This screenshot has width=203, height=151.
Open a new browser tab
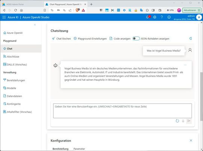pyautogui.click(x=91, y=4)
